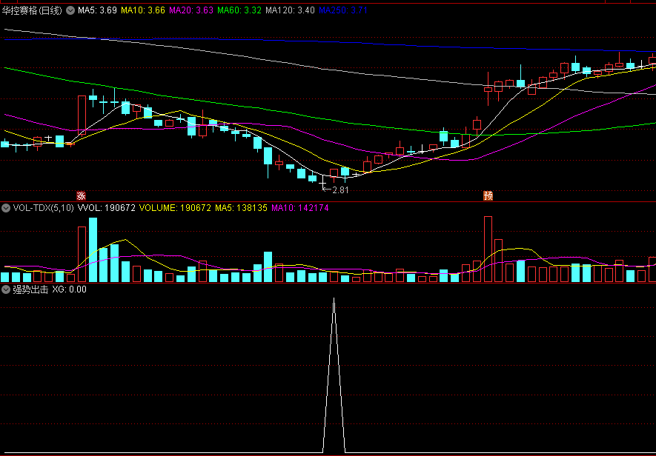The height and width of the screenshot is (456, 656).
Task: Select the yellow MA10: 3.66 label
Action: tap(143, 10)
